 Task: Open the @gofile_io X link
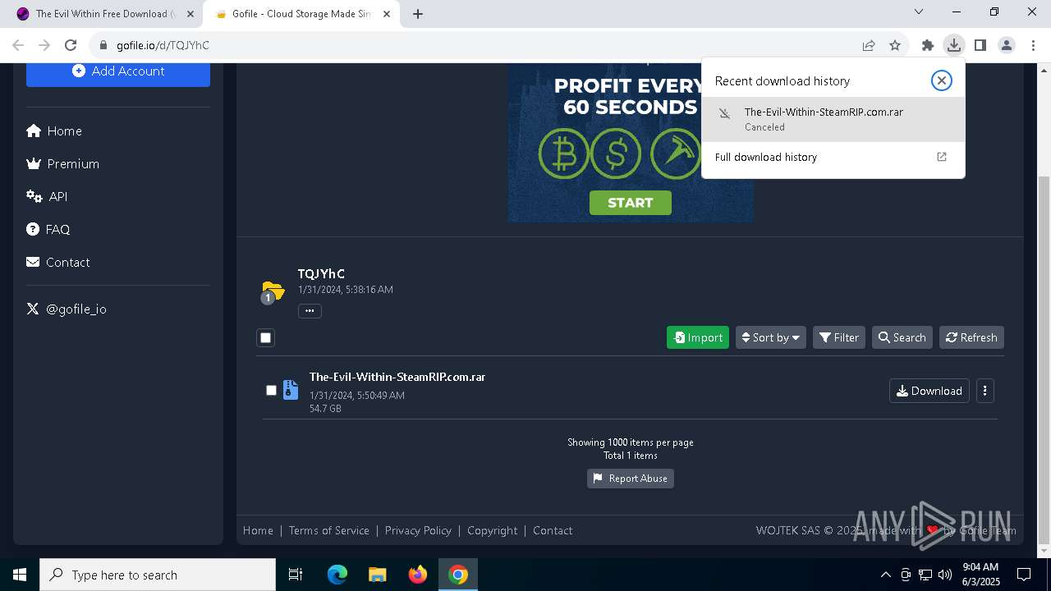67,309
